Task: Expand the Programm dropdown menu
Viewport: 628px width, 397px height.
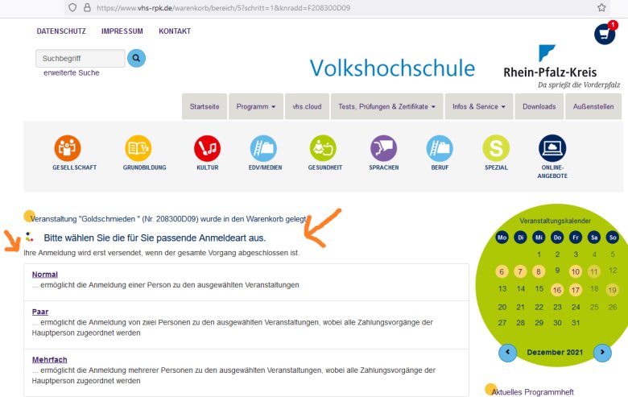Action: click(x=256, y=106)
